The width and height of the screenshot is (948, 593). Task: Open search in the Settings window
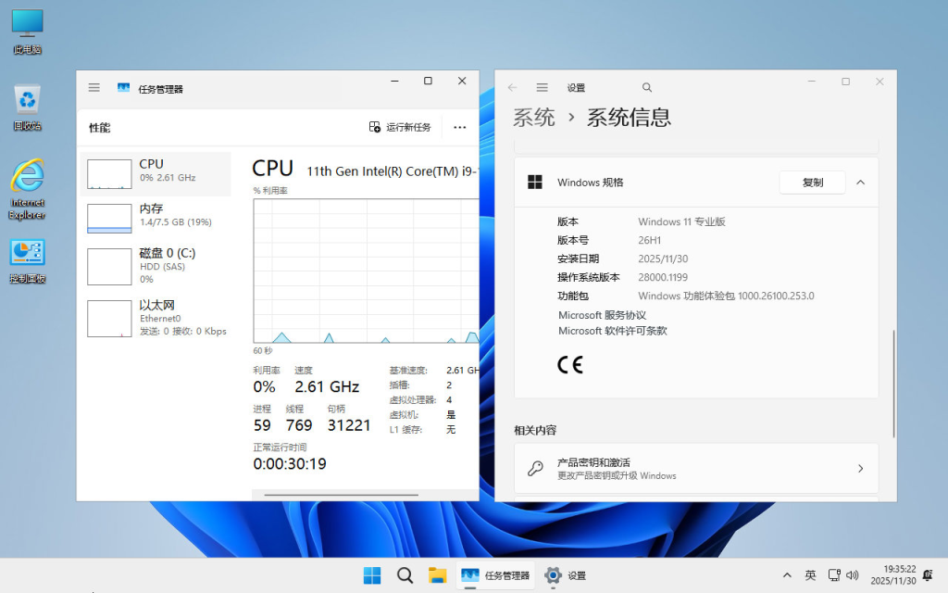click(x=646, y=86)
